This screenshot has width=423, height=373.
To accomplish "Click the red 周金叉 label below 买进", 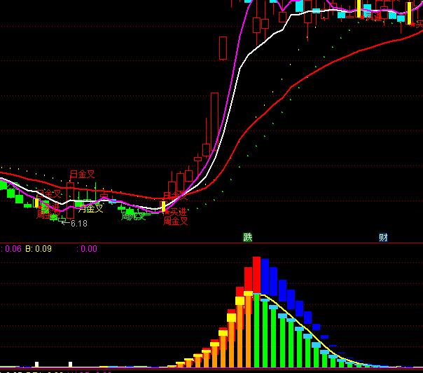I will click(x=176, y=221).
